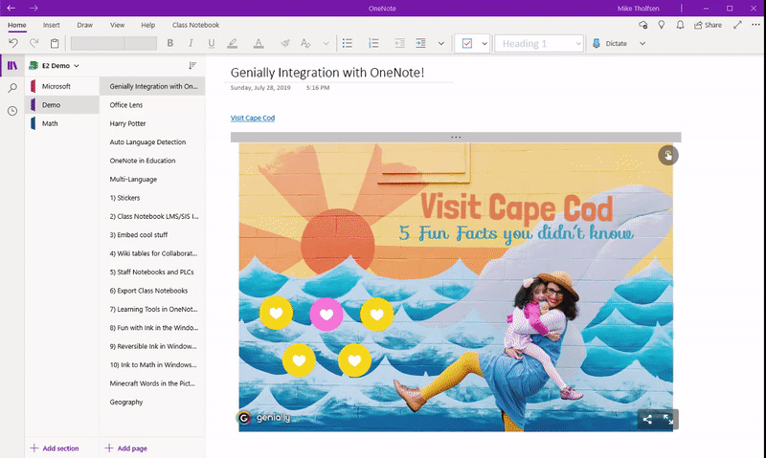766x458 pixels.
Task: Click the notebooks navigation icon
Action: coord(12,65)
